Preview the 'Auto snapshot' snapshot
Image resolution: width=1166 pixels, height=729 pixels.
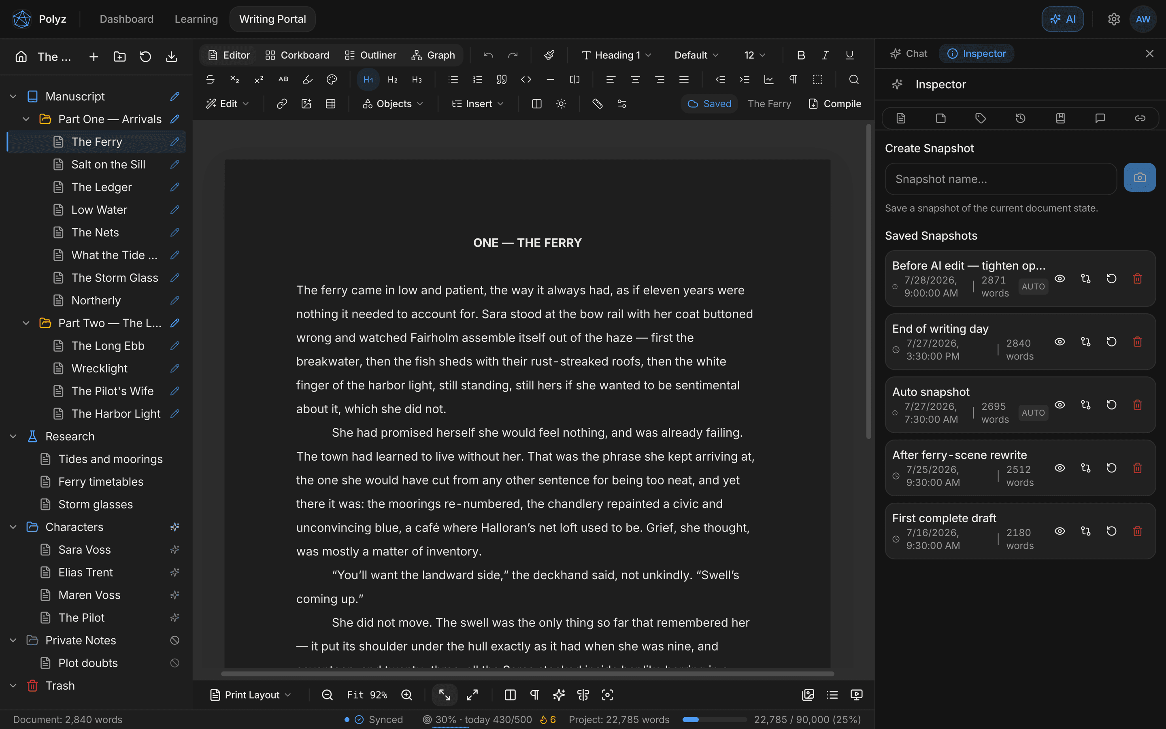tap(1060, 405)
